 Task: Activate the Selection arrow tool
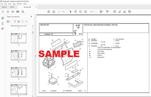pos(70,12)
